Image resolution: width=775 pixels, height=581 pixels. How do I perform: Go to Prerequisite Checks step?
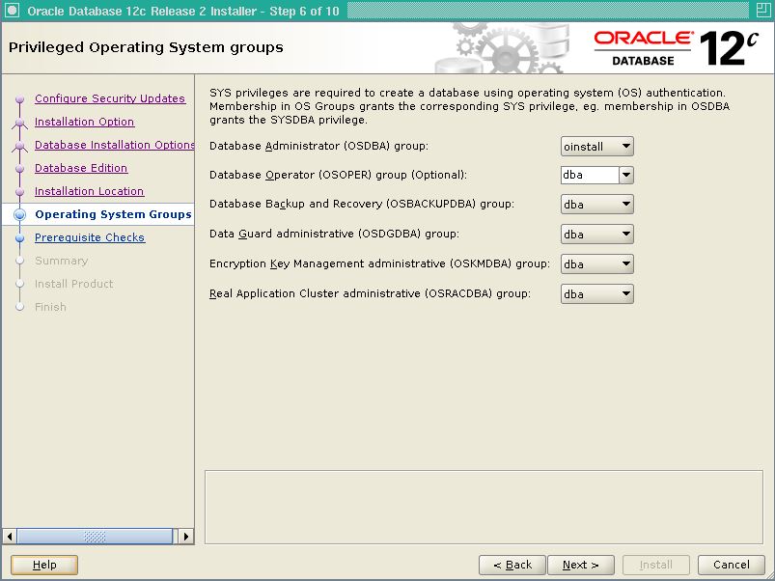pyautogui.click(x=90, y=237)
